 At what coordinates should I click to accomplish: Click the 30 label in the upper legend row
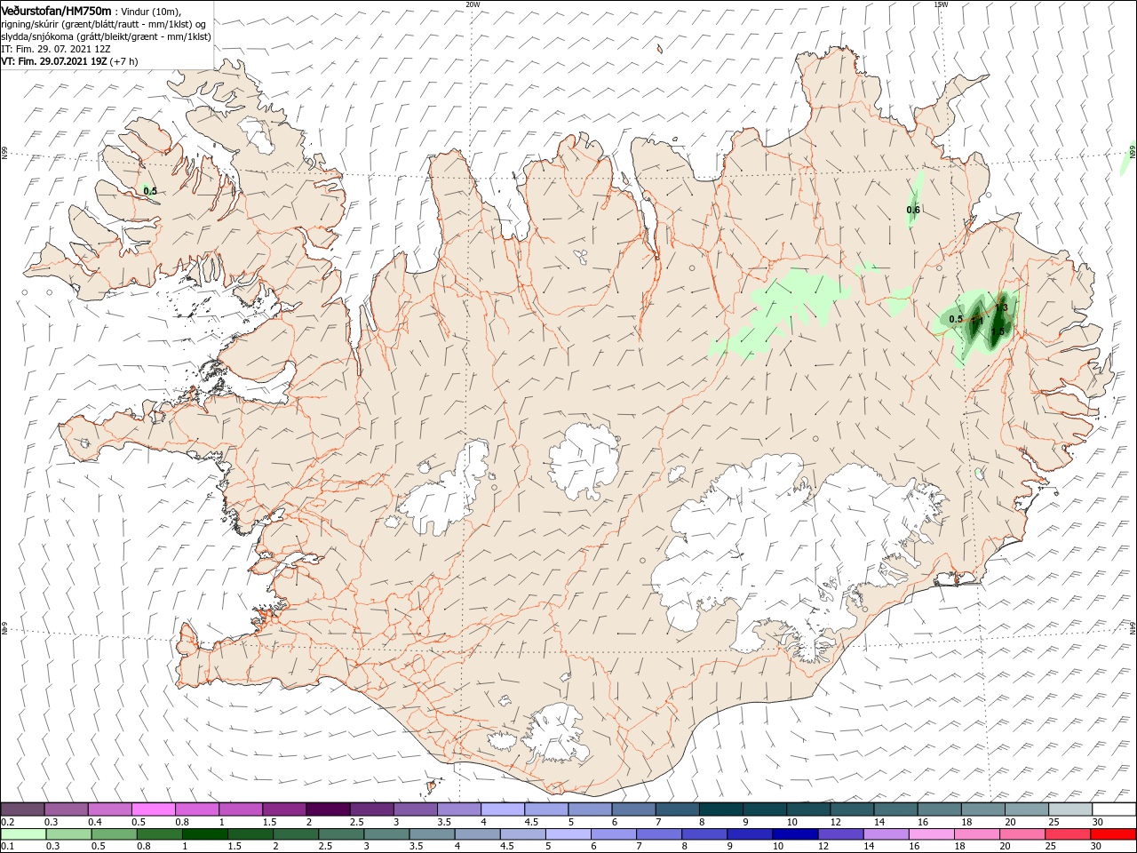pyautogui.click(x=1097, y=822)
